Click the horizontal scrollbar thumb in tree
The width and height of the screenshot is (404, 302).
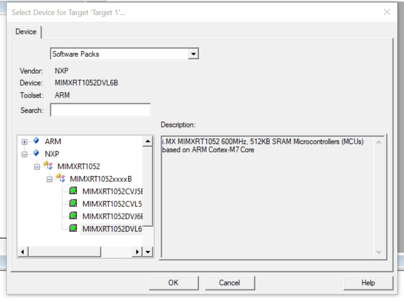(64, 252)
